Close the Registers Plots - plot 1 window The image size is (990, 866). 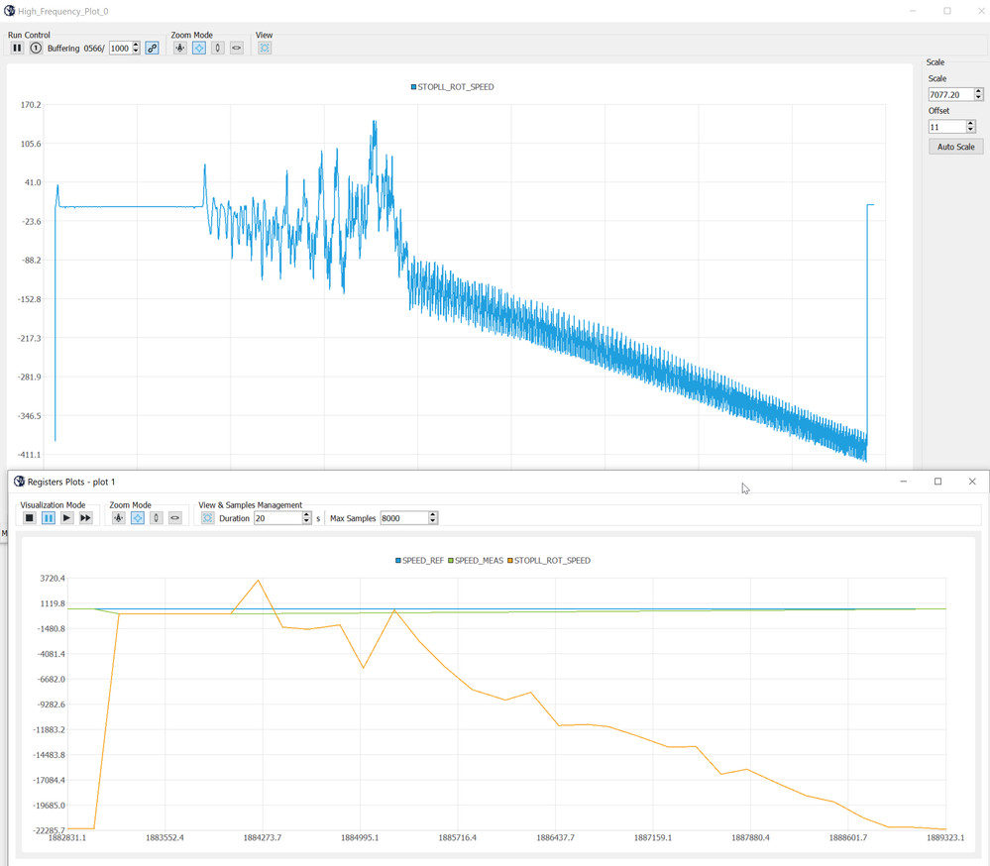point(972,482)
